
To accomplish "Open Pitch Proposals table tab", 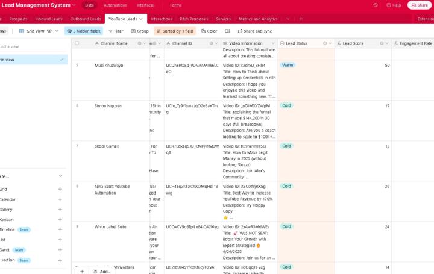I will pyautogui.click(x=193, y=19).
